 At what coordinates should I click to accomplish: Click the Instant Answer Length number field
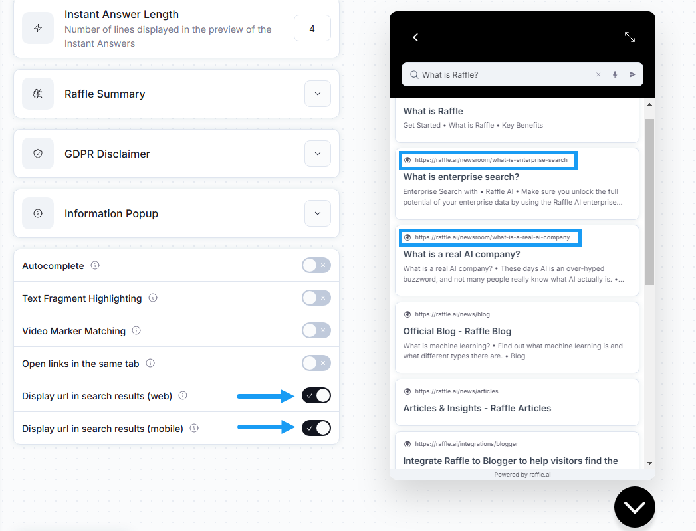312,29
